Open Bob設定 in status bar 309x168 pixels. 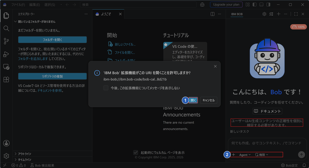coord(289,165)
